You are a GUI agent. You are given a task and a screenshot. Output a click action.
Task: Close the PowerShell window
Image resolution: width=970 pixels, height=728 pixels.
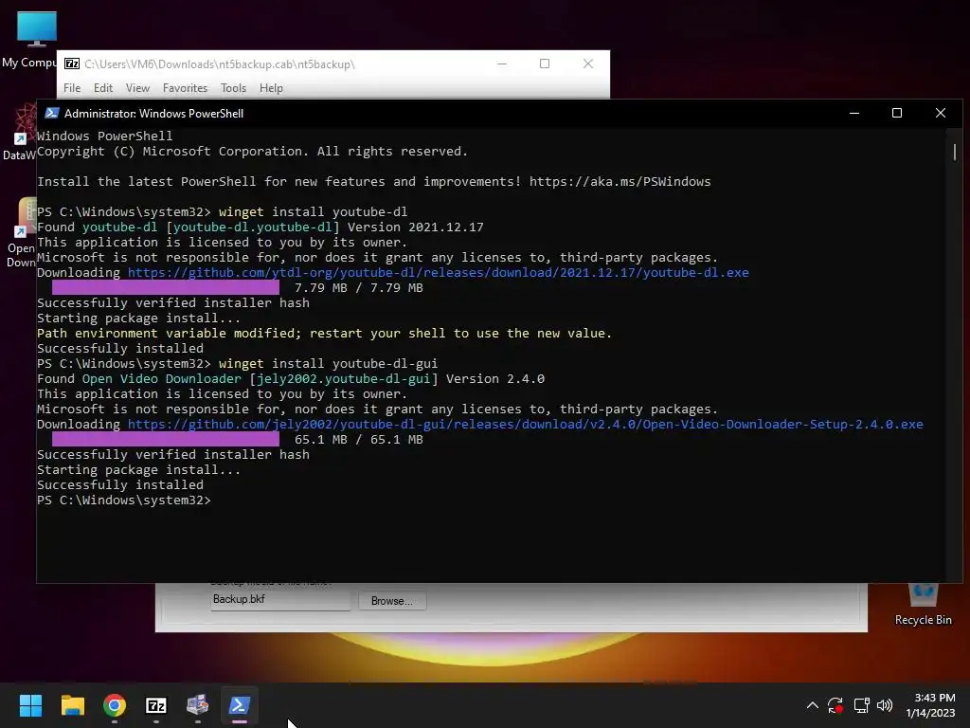pyautogui.click(x=941, y=114)
